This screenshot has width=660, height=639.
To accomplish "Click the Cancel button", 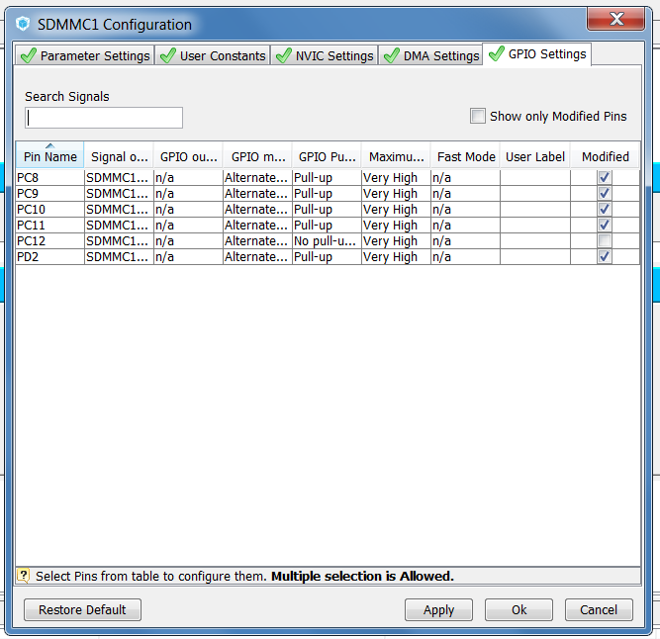I will [599, 609].
